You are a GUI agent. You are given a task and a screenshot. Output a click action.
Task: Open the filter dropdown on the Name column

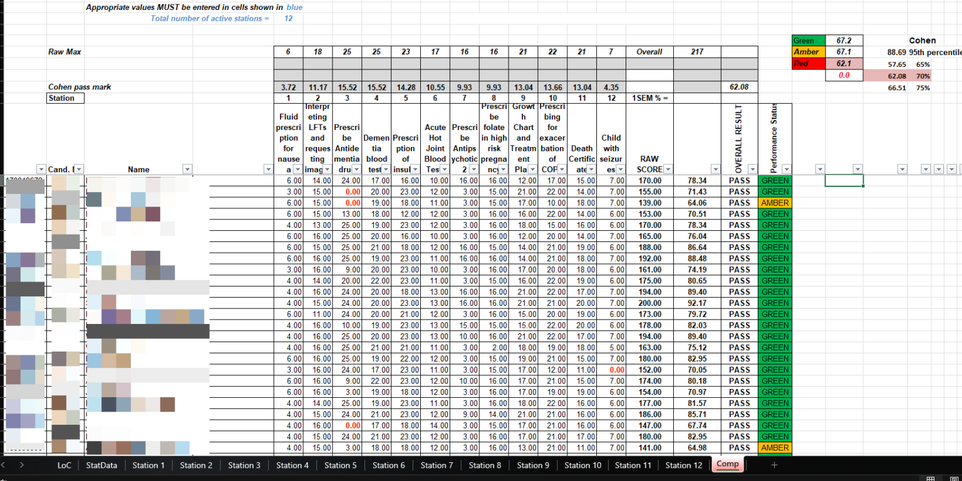tap(187, 169)
